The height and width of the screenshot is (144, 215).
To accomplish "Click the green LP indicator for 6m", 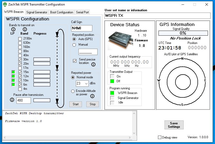I will pyautogui.click(x=13, y=85).
